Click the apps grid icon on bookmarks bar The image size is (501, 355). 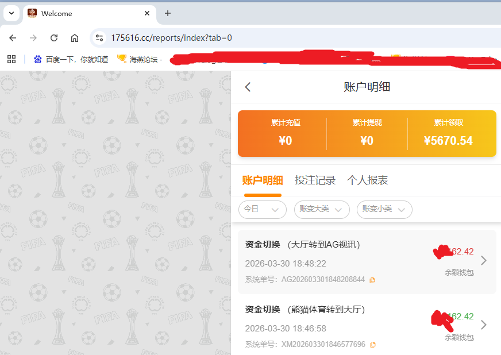(11, 59)
